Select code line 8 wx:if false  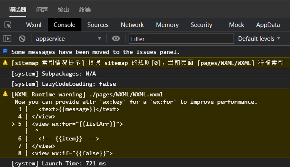[65, 154]
